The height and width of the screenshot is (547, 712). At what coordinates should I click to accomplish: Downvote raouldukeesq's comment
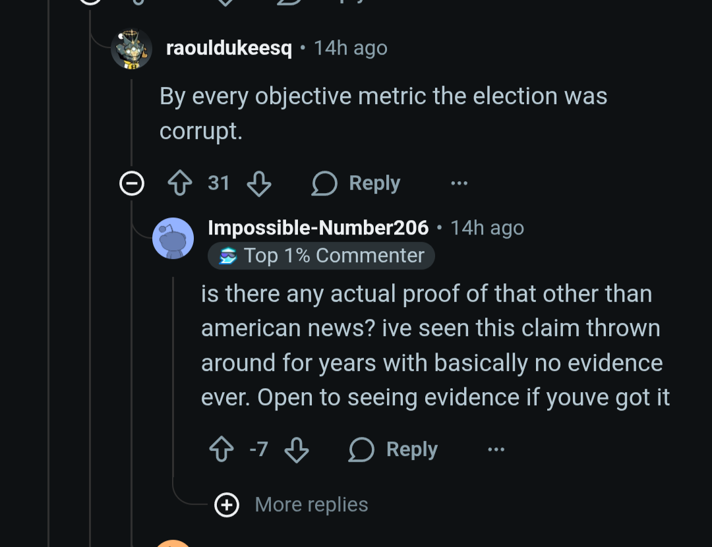(258, 183)
